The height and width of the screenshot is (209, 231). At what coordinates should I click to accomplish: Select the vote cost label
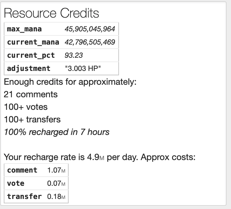pyautogui.click(x=16, y=184)
